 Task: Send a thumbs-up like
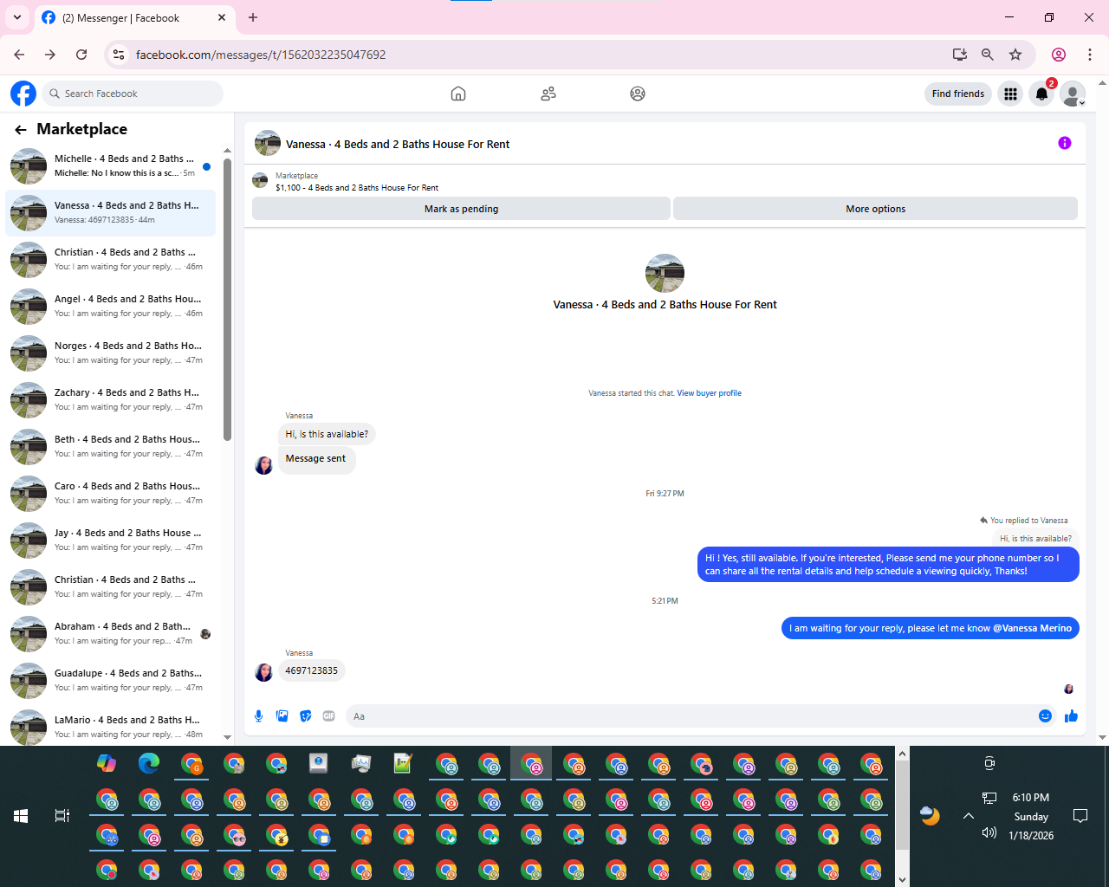1071,715
